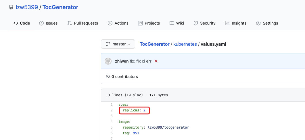
Task: Click the 'values.yaml' file name in breadcrumb
Action: click(x=213, y=44)
